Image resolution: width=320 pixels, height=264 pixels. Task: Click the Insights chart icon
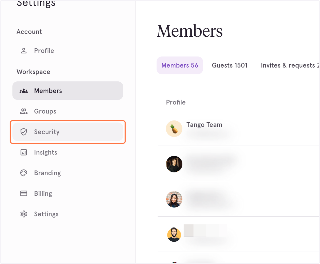pos(24,152)
